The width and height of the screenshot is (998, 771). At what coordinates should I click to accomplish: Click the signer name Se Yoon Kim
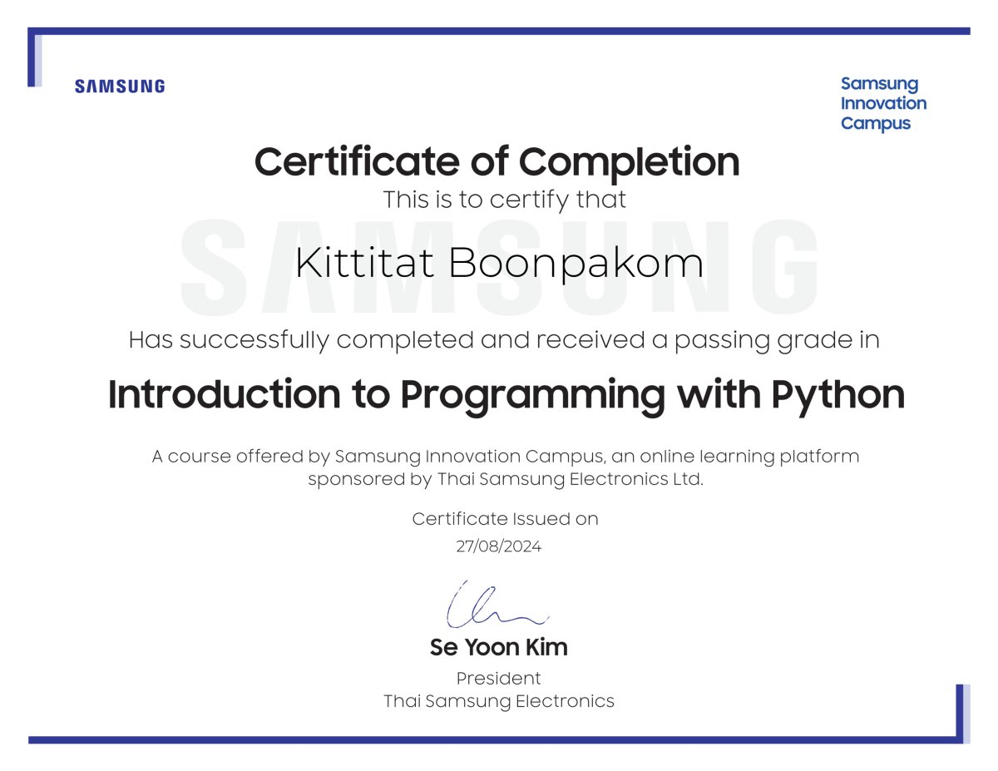(498, 647)
